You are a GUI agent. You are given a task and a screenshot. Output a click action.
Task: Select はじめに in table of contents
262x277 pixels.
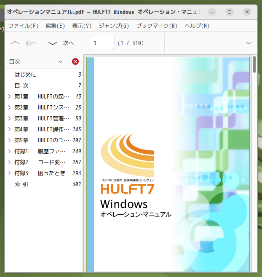(x=44, y=75)
